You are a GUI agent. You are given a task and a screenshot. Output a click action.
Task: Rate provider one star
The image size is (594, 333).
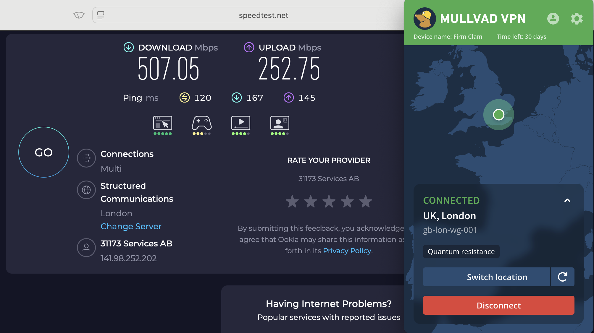[292, 201]
